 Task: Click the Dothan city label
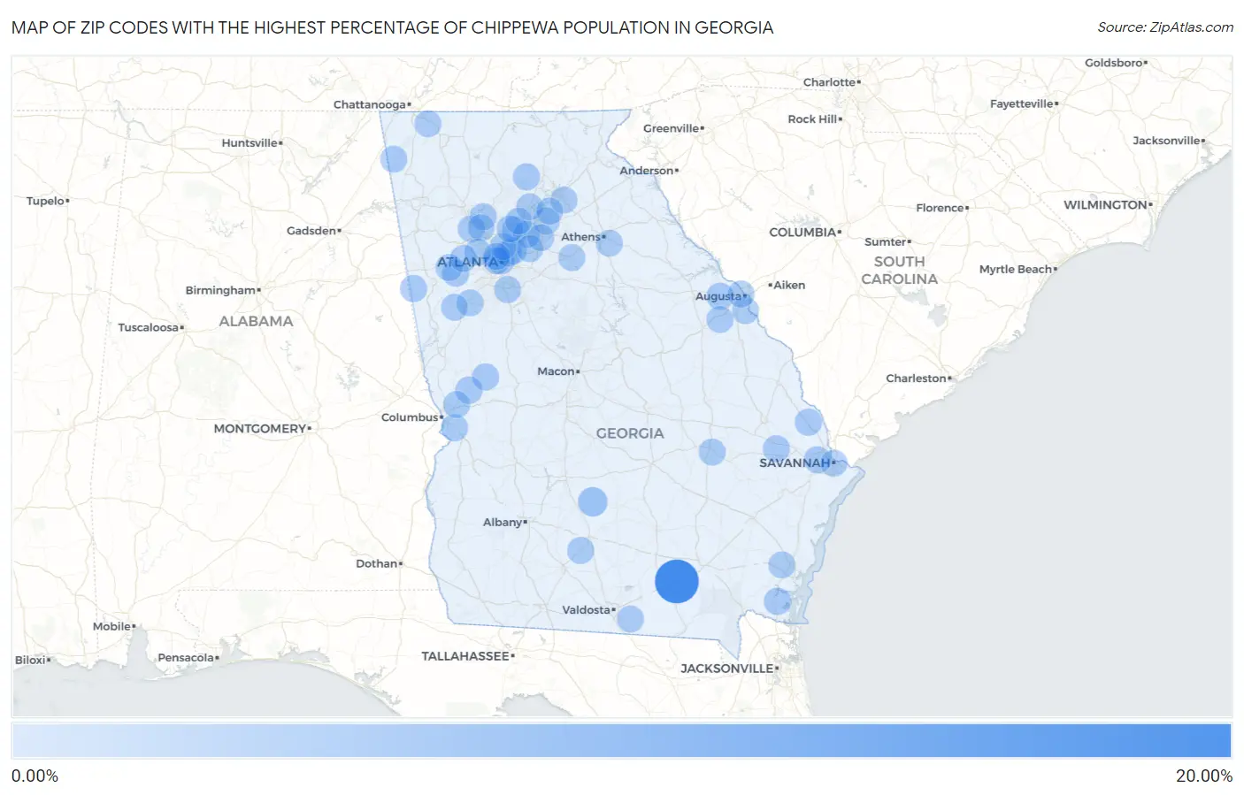(376, 563)
